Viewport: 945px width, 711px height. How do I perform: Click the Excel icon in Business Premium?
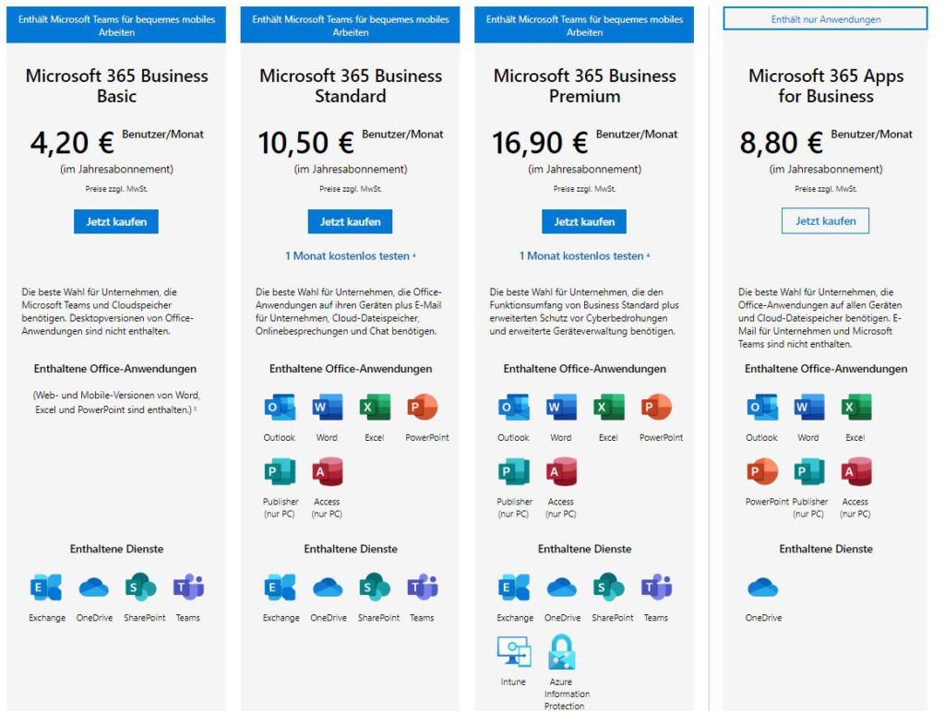click(609, 407)
